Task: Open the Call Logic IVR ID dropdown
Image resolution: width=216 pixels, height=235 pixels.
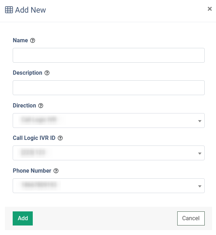Action: [109, 153]
